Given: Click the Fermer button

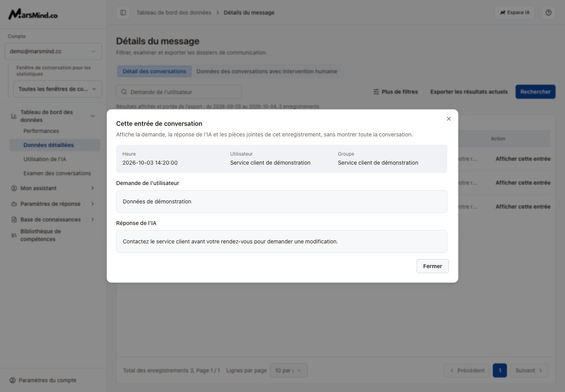Looking at the screenshot, I should [x=432, y=266].
